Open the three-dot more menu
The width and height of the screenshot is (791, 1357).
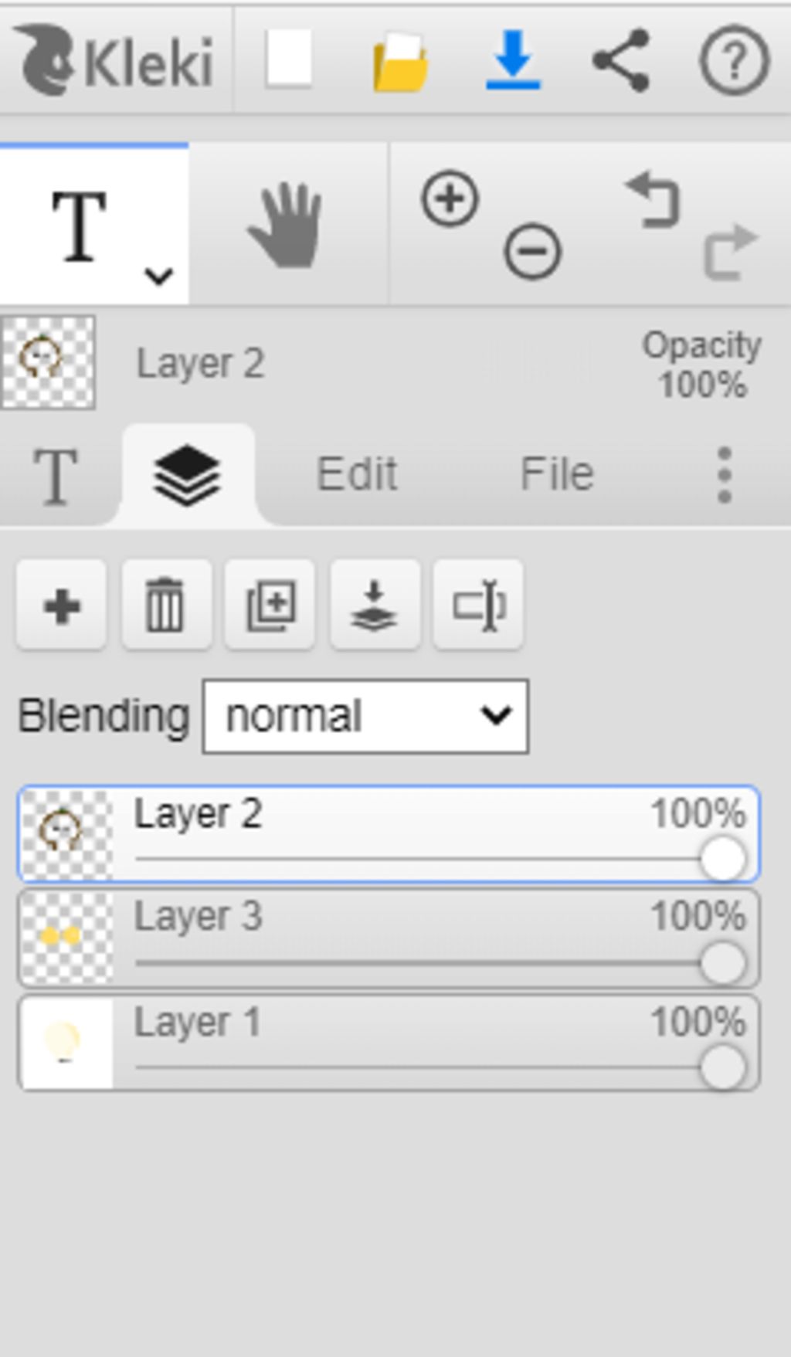pyautogui.click(x=724, y=474)
